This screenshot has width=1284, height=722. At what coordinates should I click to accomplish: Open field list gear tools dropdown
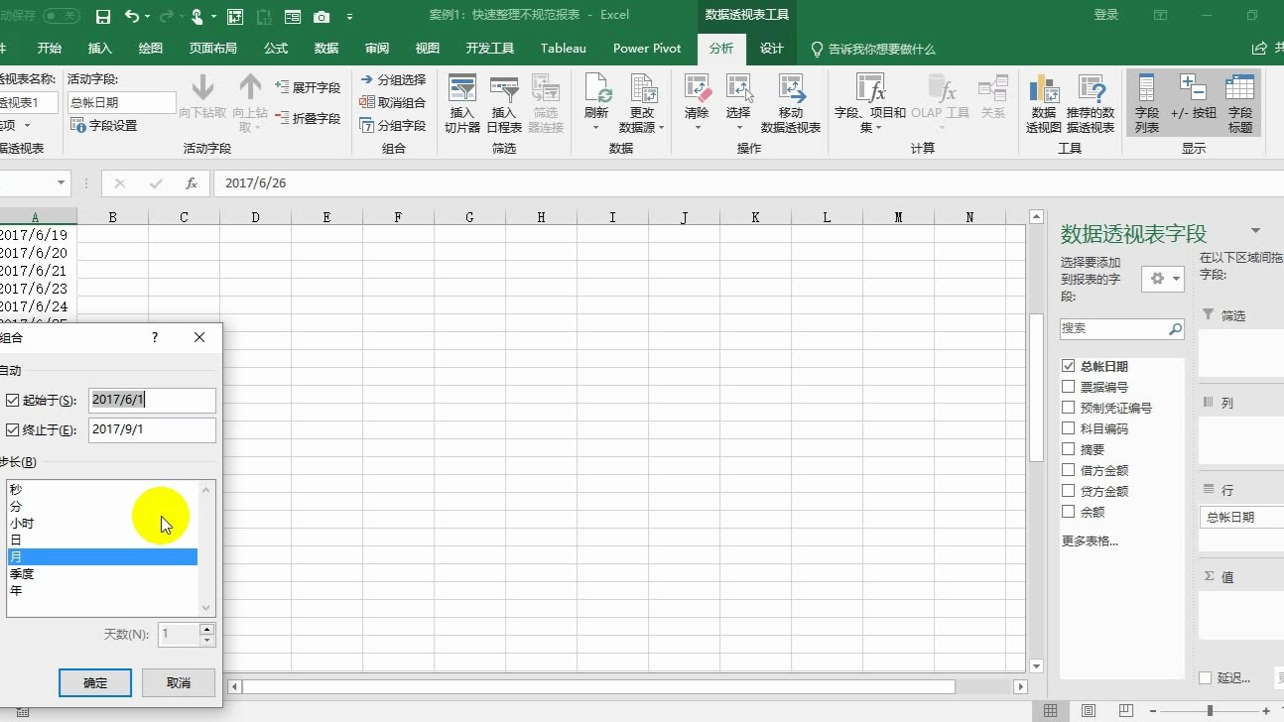1163,280
